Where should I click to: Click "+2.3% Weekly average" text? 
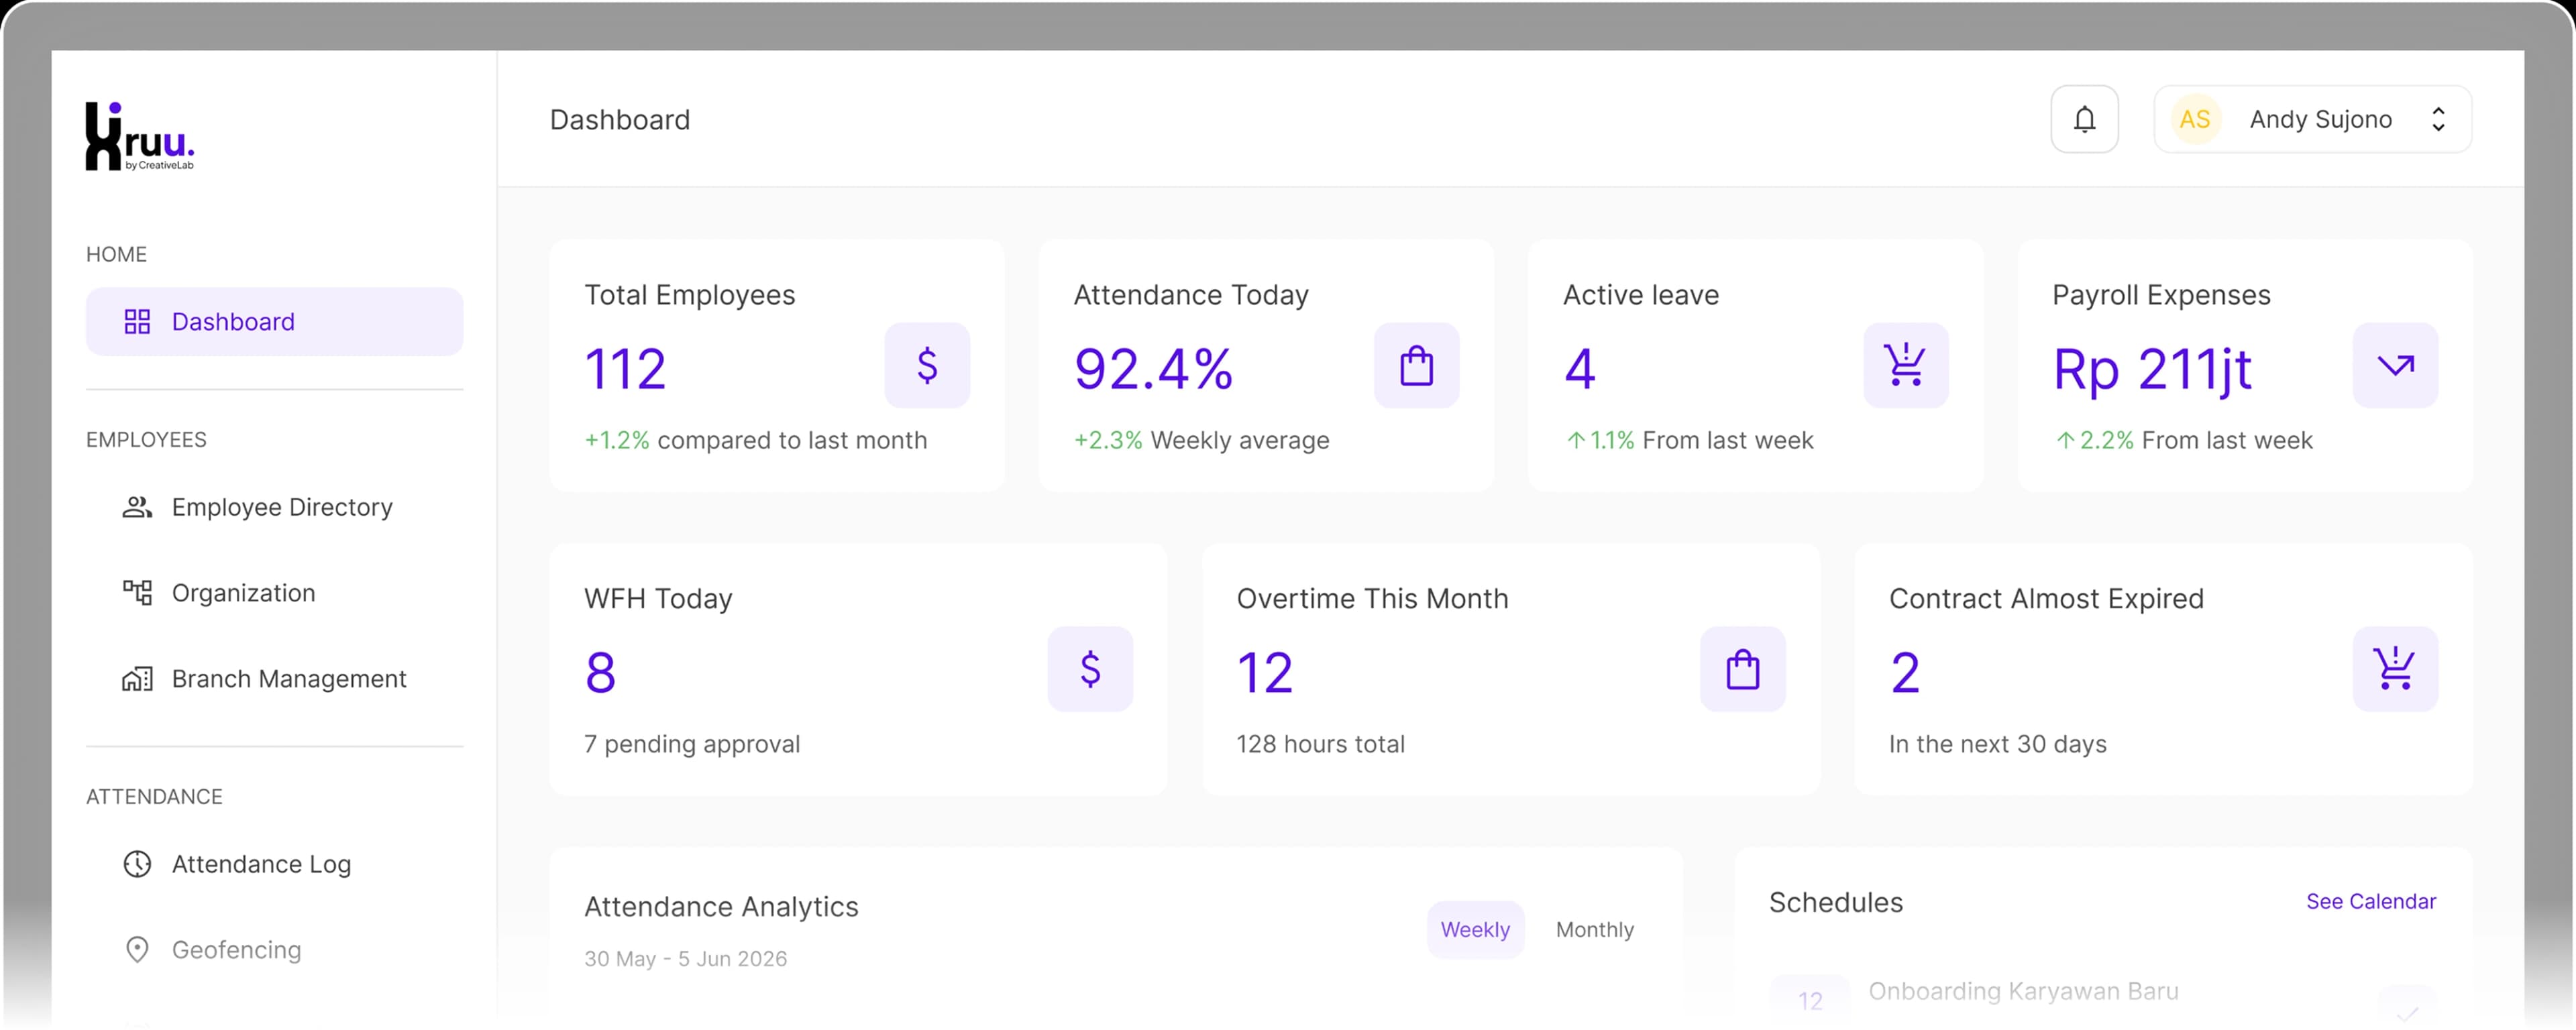point(1201,440)
